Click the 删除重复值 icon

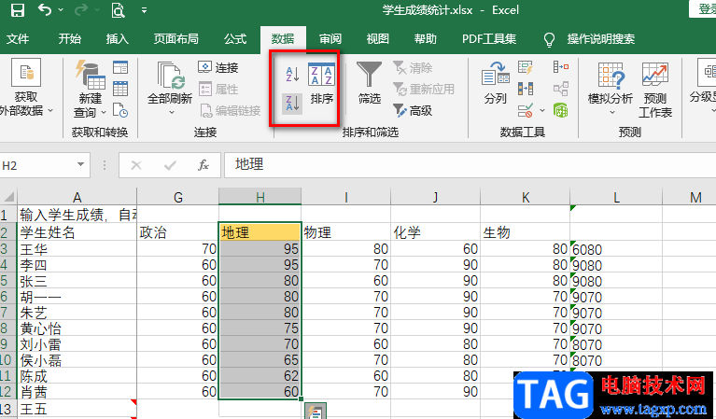[526, 89]
